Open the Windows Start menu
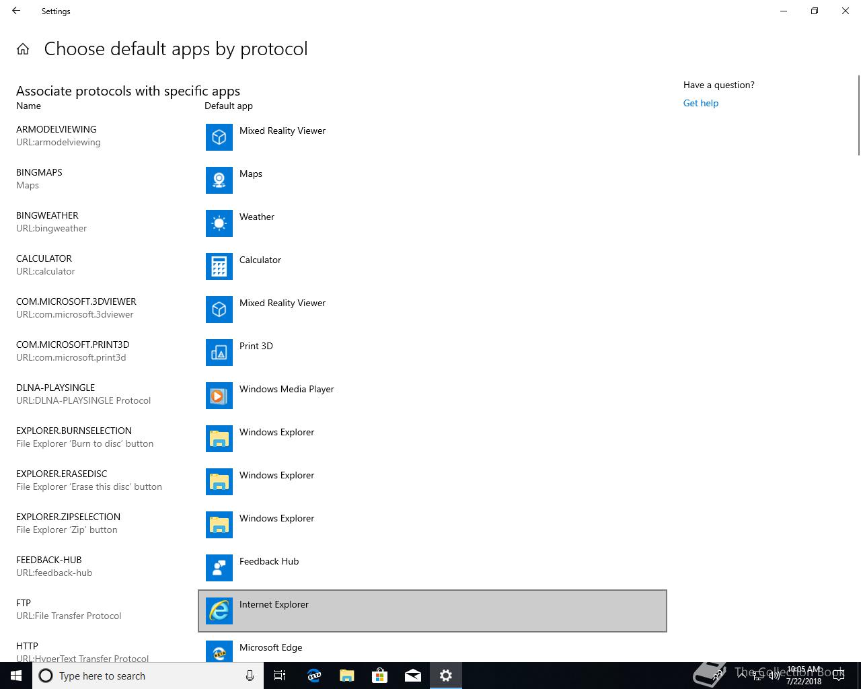 pos(16,676)
